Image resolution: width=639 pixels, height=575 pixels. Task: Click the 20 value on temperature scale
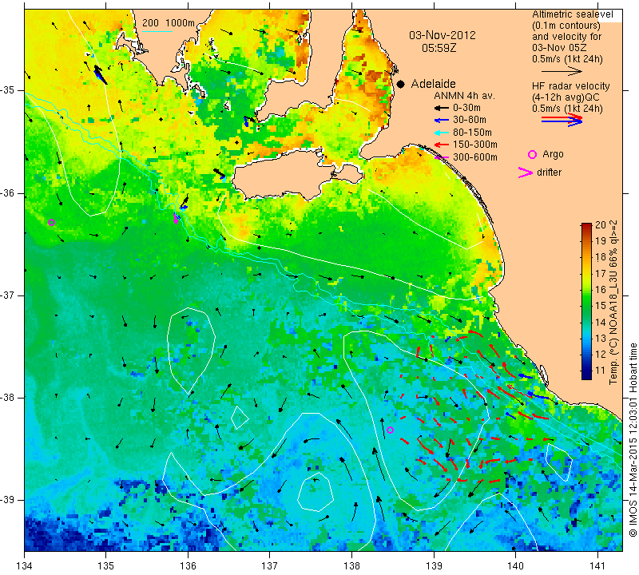(601, 225)
